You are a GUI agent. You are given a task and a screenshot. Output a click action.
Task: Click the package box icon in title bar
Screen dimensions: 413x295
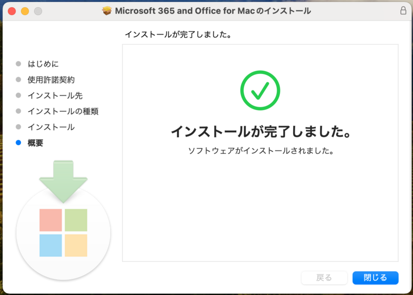(x=107, y=11)
